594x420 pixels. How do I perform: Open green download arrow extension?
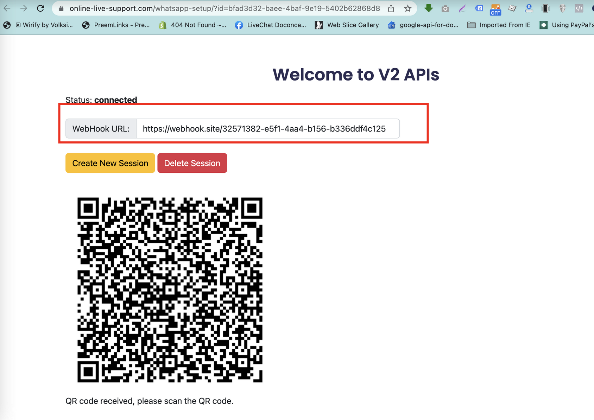coord(428,8)
